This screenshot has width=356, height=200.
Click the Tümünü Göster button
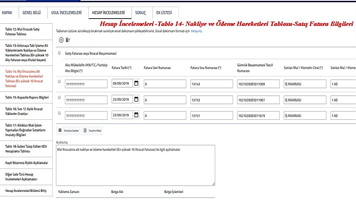(68, 131)
